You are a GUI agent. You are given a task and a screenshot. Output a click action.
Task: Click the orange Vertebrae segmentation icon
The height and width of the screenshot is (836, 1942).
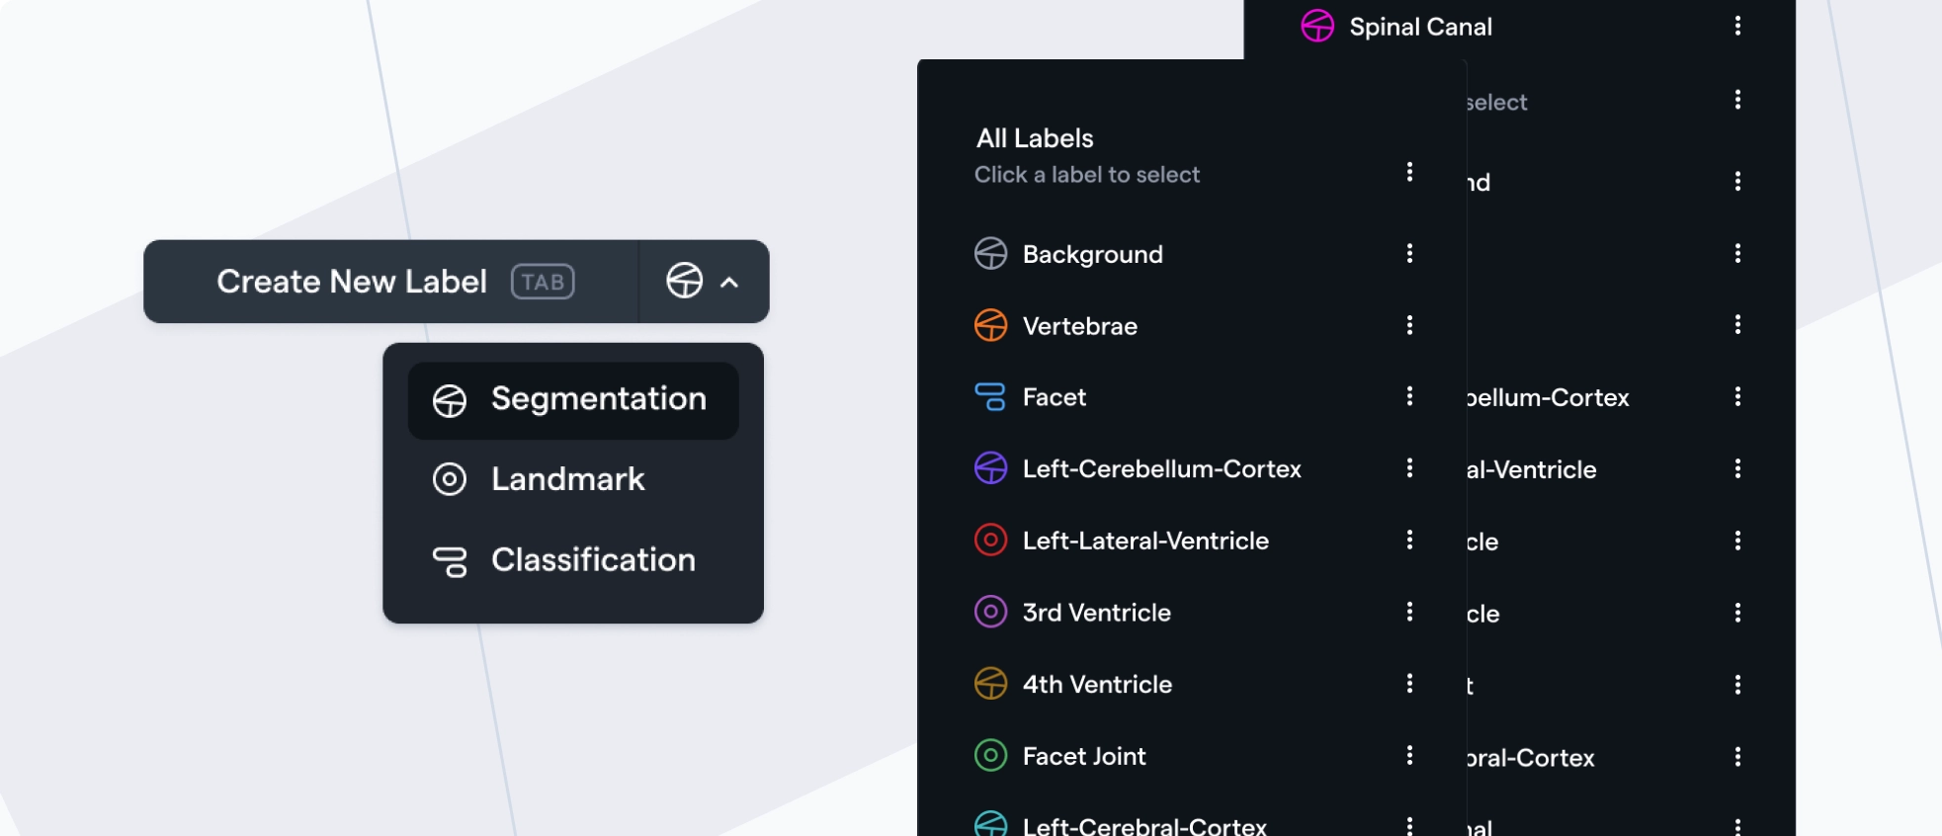pyautogui.click(x=990, y=325)
